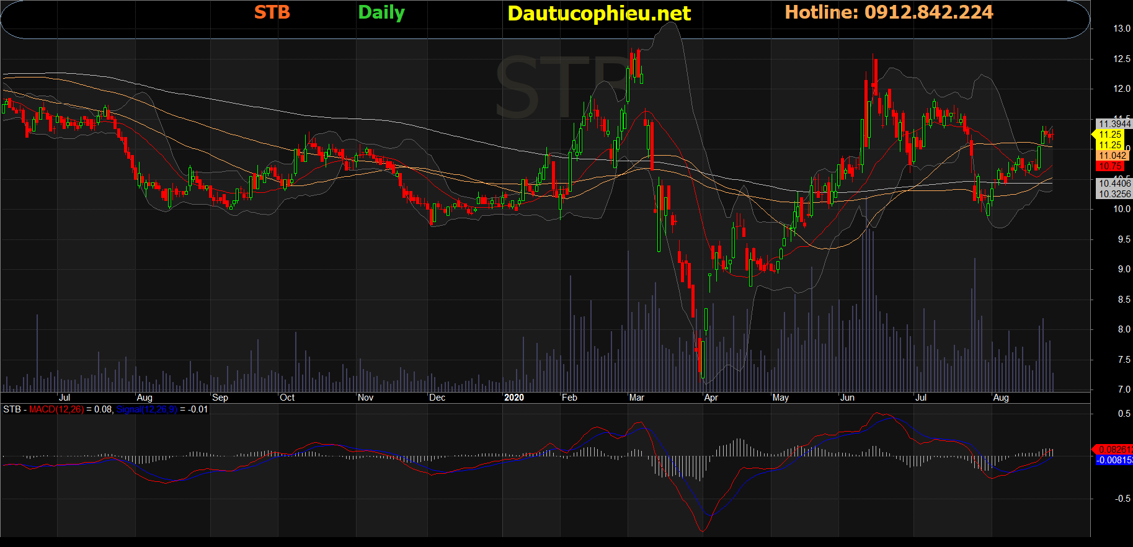Click the 10.4406 price tag
1133x547 pixels.
click(x=1114, y=184)
